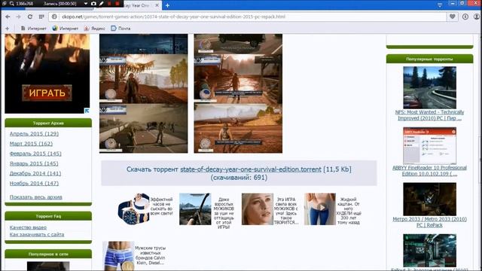The height and width of the screenshot is (271, 482).
Task: Open archive Декабрь 2014 (141)
Action: [x=35, y=173]
